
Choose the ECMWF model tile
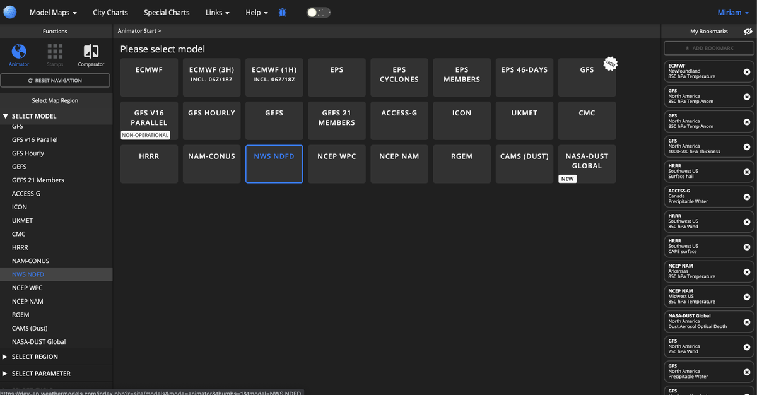click(149, 78)
